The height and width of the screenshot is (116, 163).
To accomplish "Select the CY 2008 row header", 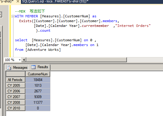I will click(x=16, y=103).
